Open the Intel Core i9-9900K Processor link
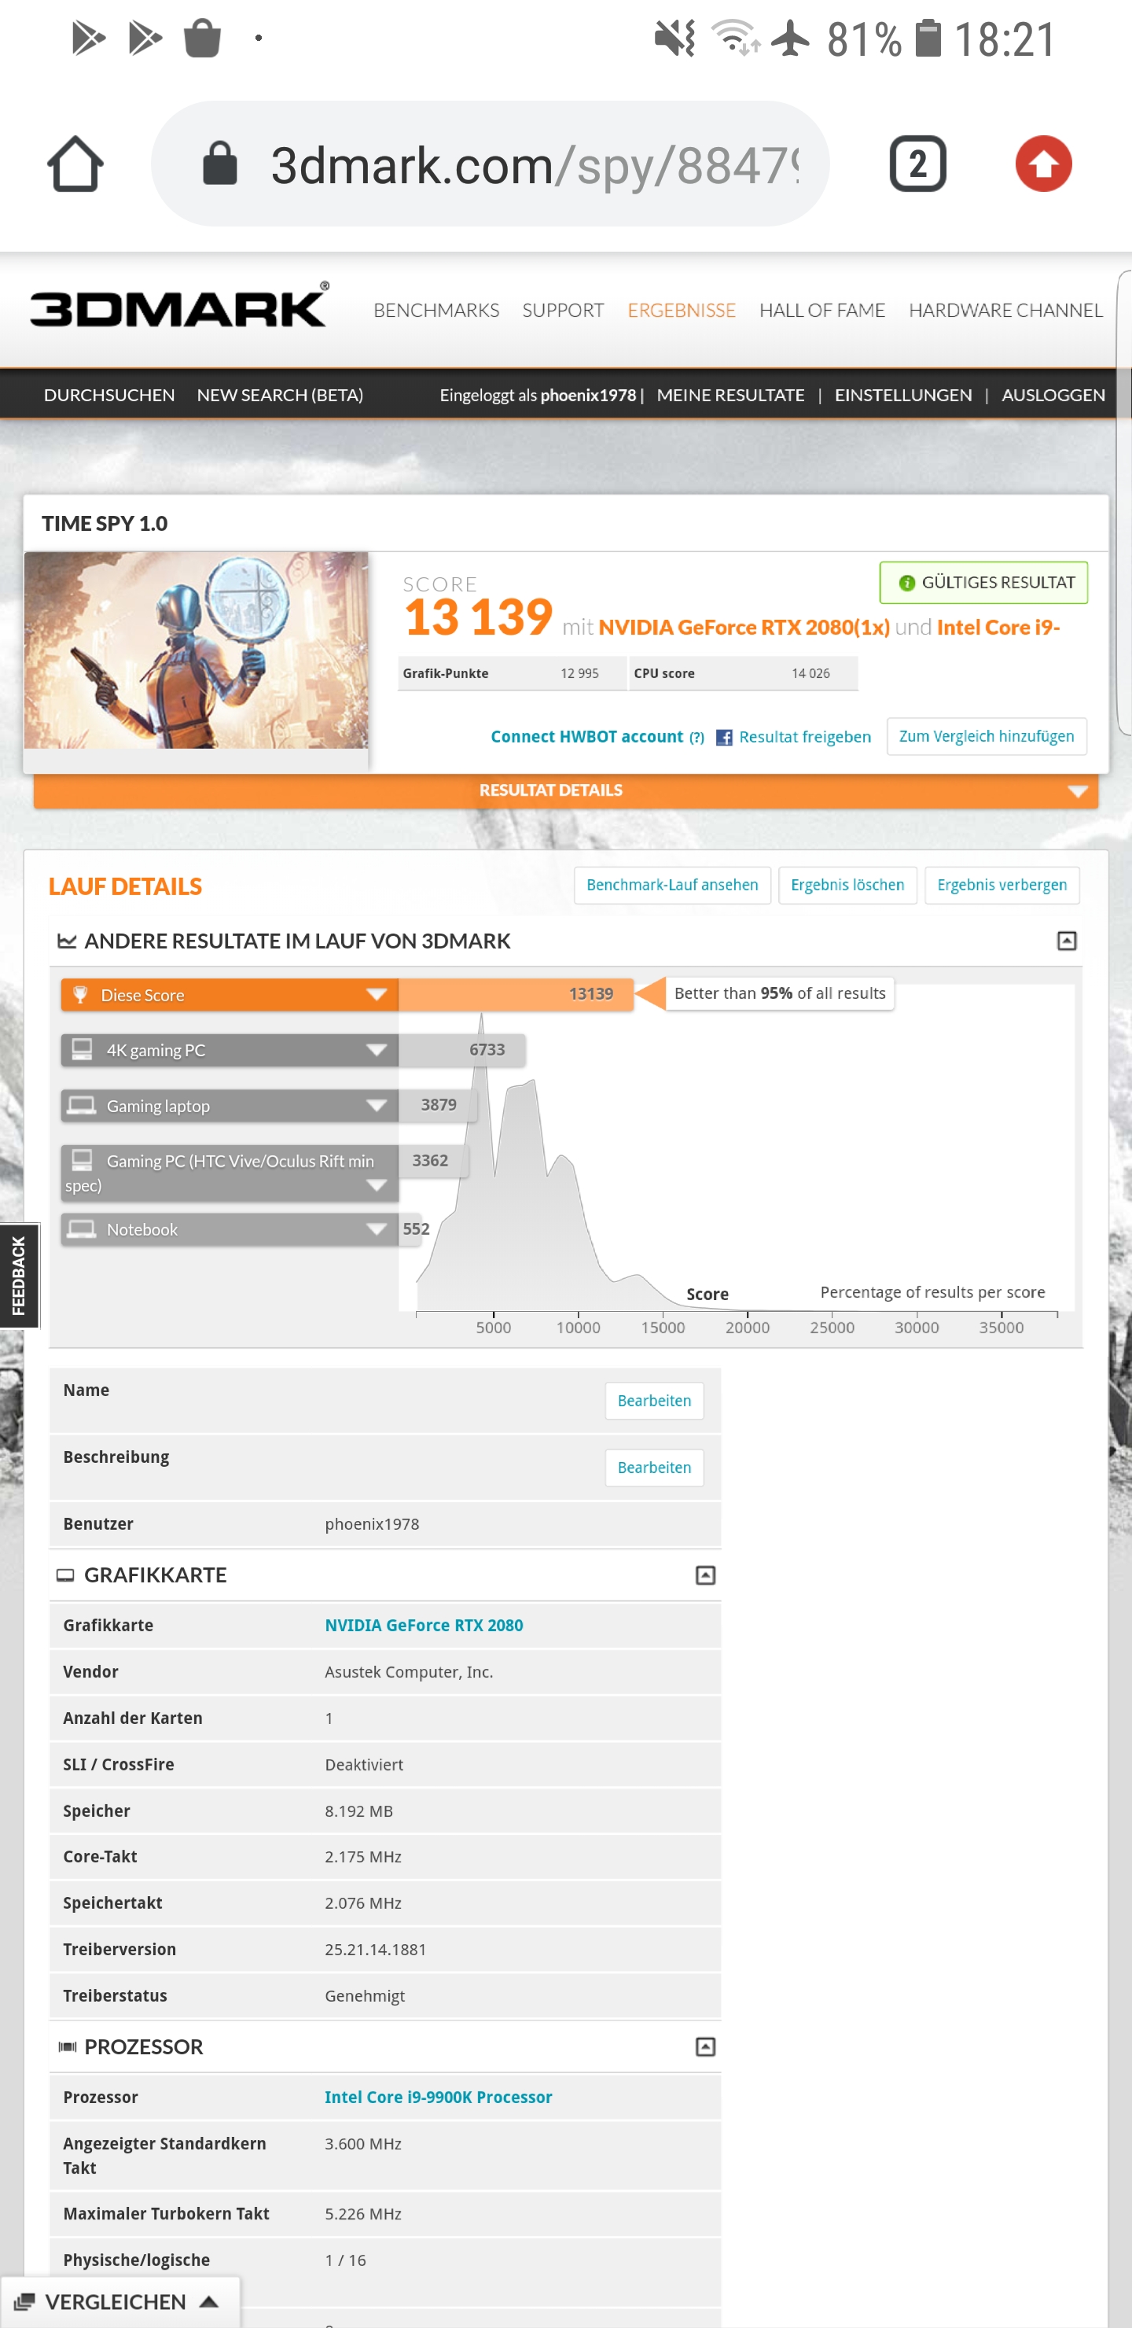This screenshot has width=1132, height=2328. click(x=438, y=2097)
